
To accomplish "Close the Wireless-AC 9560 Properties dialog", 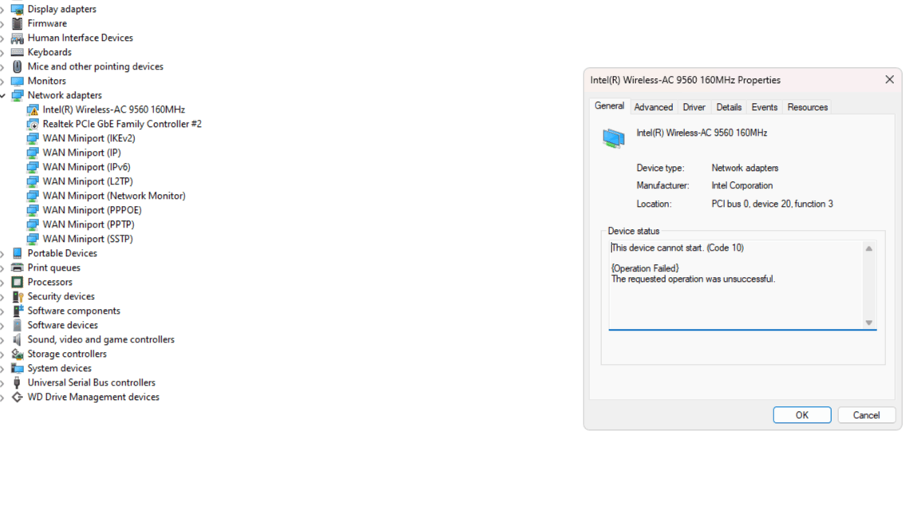I will point(889,79).
